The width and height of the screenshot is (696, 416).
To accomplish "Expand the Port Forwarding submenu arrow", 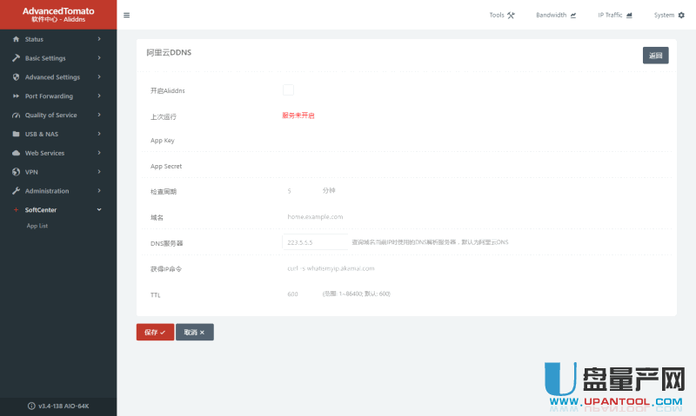I will [x=99, y=96].
